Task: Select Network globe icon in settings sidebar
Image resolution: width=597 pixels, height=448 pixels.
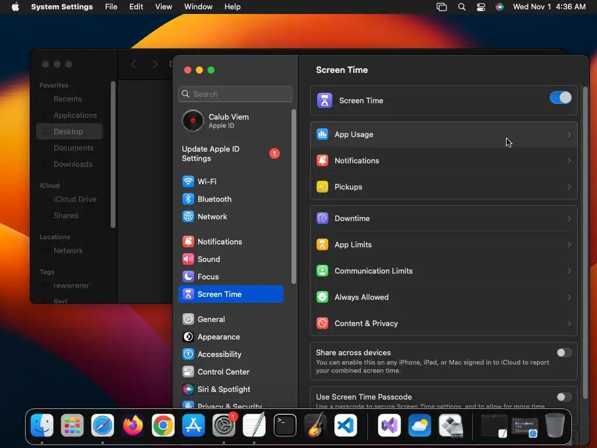Action: [x=188, y=216]
